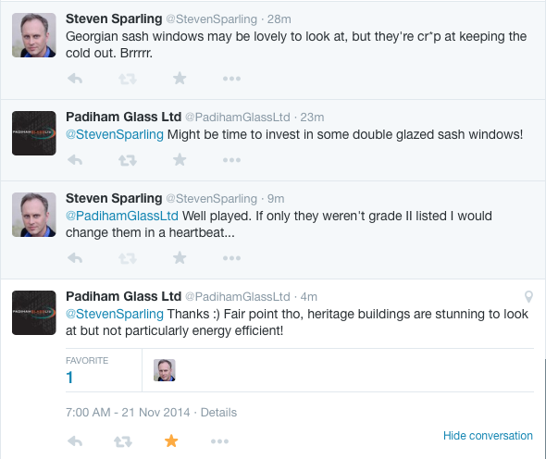Reply to the heritage buildings tweet
The width and height of the screenshot is (546, 459).
point(75,441)
